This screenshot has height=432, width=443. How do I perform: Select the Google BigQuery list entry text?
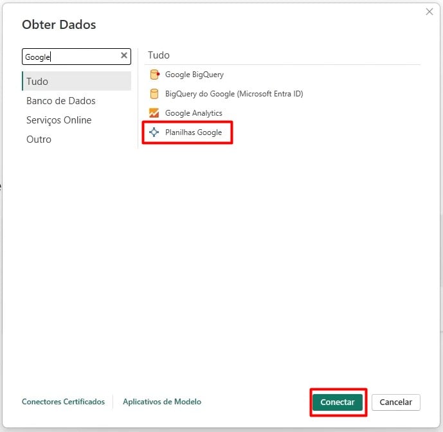click(x=194, y=75)
